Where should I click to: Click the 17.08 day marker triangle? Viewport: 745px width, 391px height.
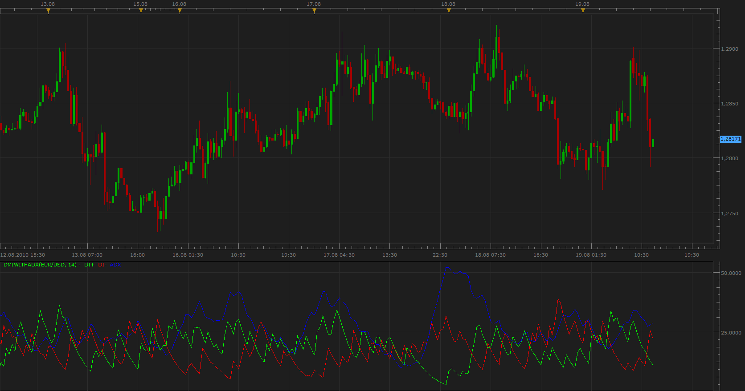pyautogui.click(x=314, y=11)
